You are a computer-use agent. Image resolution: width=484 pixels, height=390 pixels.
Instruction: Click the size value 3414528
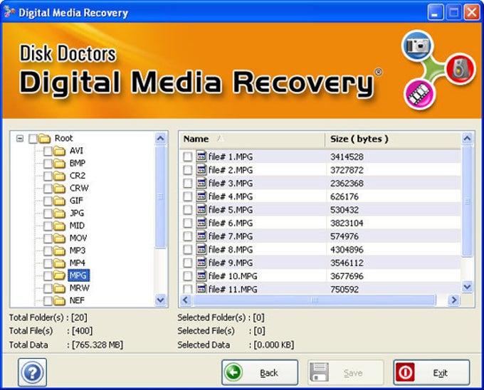(x=347, y=157)
